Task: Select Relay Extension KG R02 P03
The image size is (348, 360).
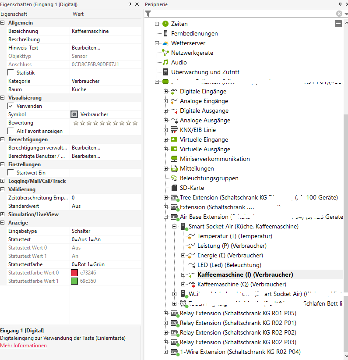Action: 238,342
